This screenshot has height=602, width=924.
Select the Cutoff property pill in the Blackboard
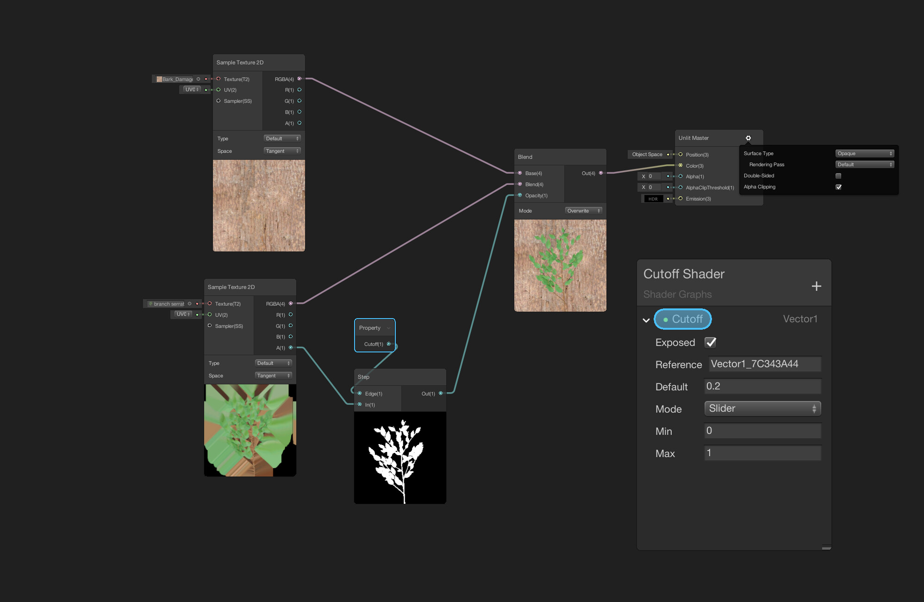coord(683,319)
